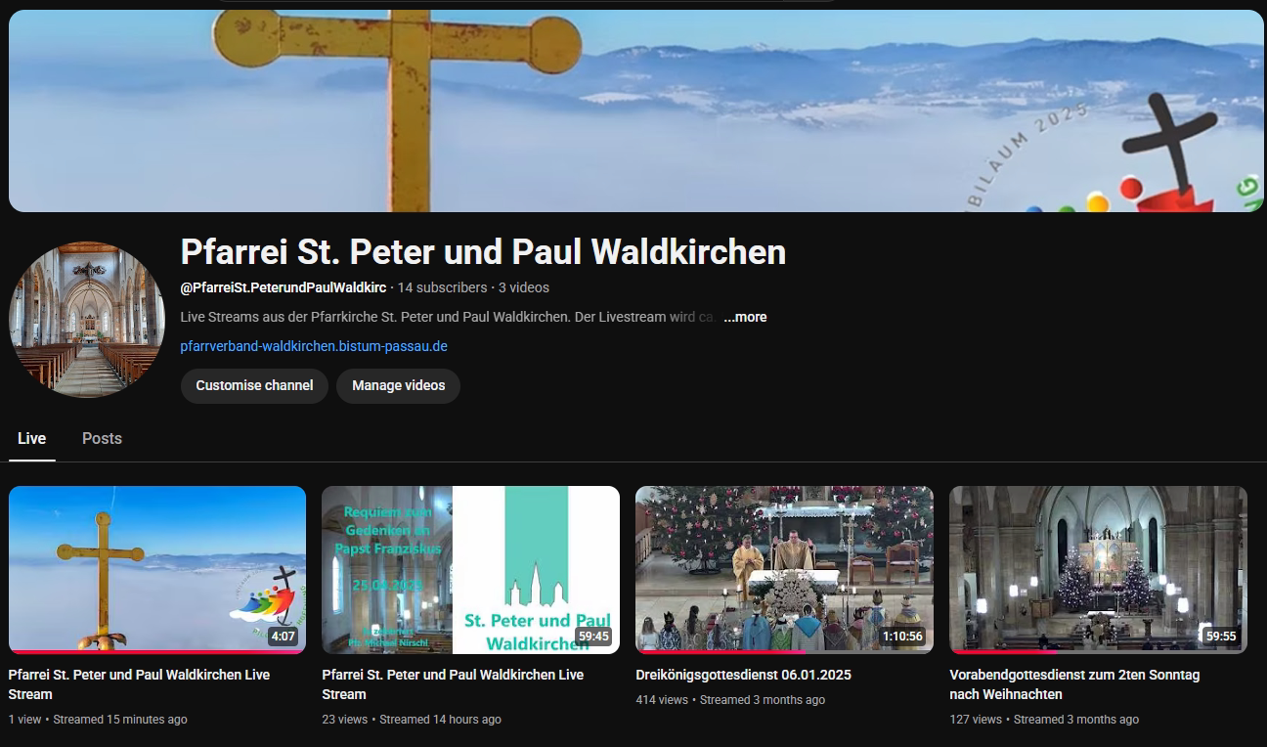The image size is (1267, 747).
Task: Click channel name Pfarrei St. Peter und Paul Waldkirchen
Action: (x=483, y=252)
